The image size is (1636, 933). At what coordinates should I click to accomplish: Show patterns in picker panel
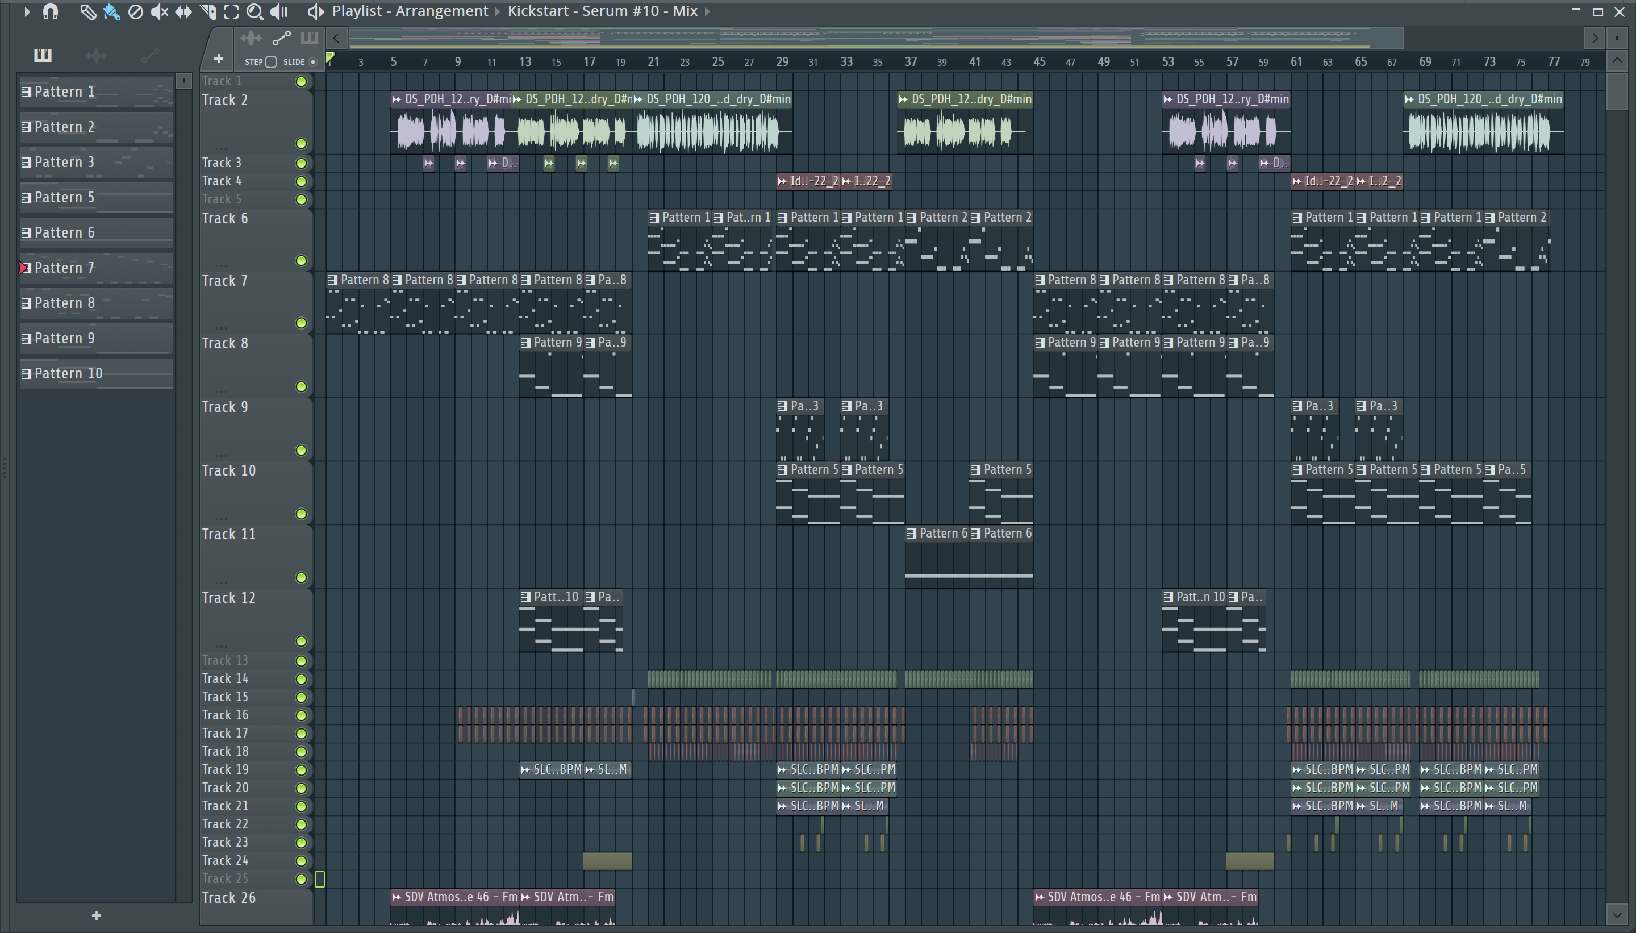[x=43, y=55]
